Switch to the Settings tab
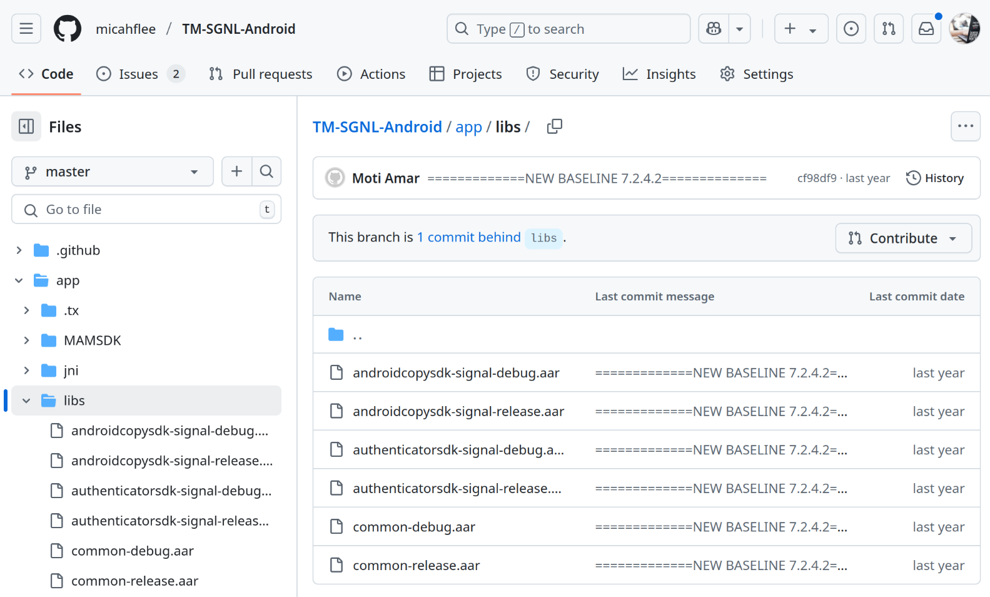990x597 pixels. (x=756, y=74)
